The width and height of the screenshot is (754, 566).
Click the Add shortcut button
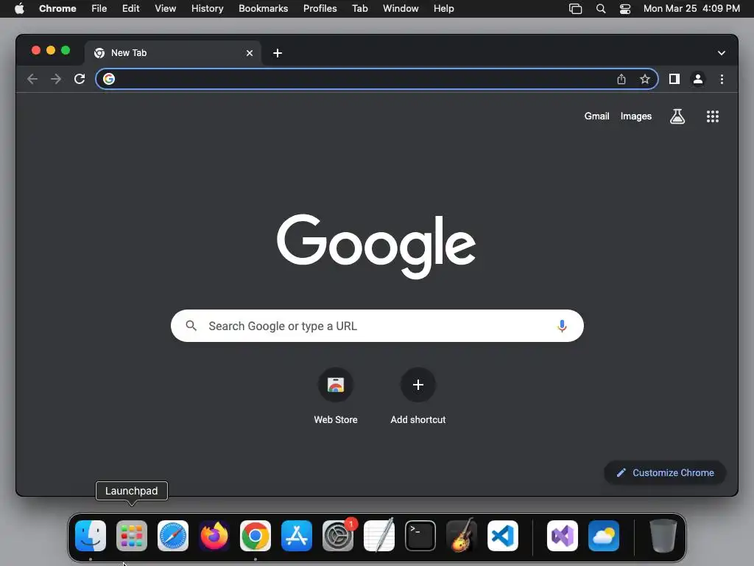[x=418, y=396]
